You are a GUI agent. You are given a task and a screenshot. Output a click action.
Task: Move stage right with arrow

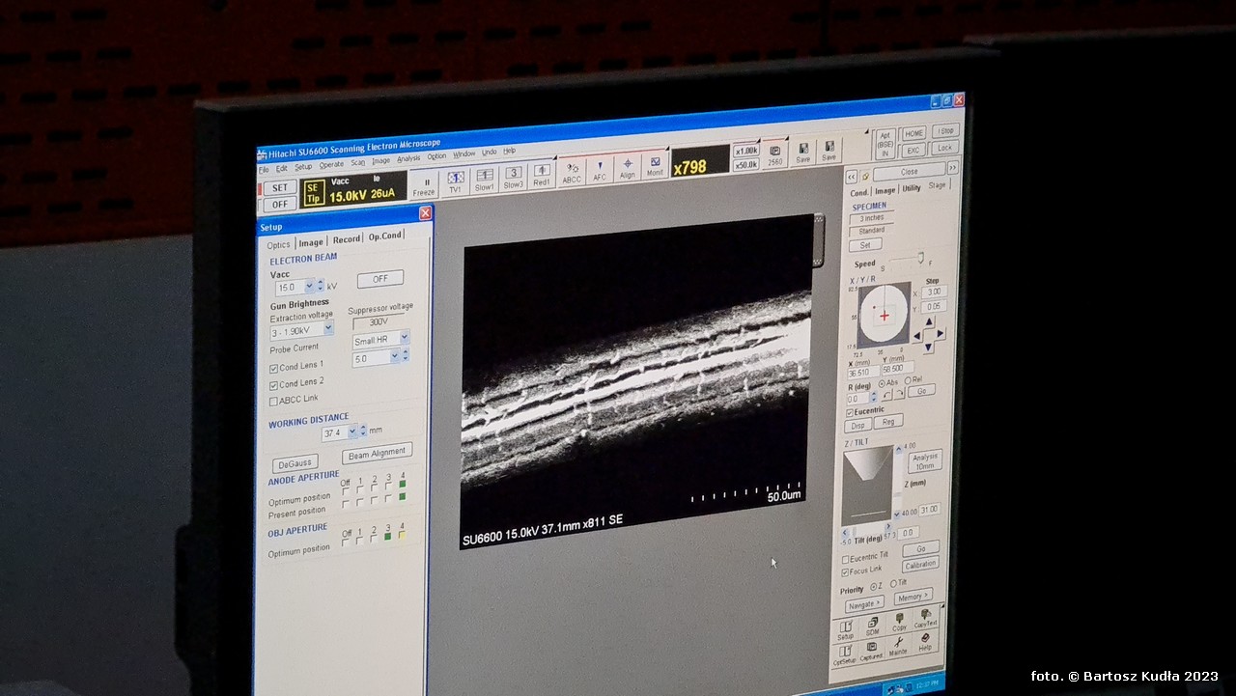[941, 334]
